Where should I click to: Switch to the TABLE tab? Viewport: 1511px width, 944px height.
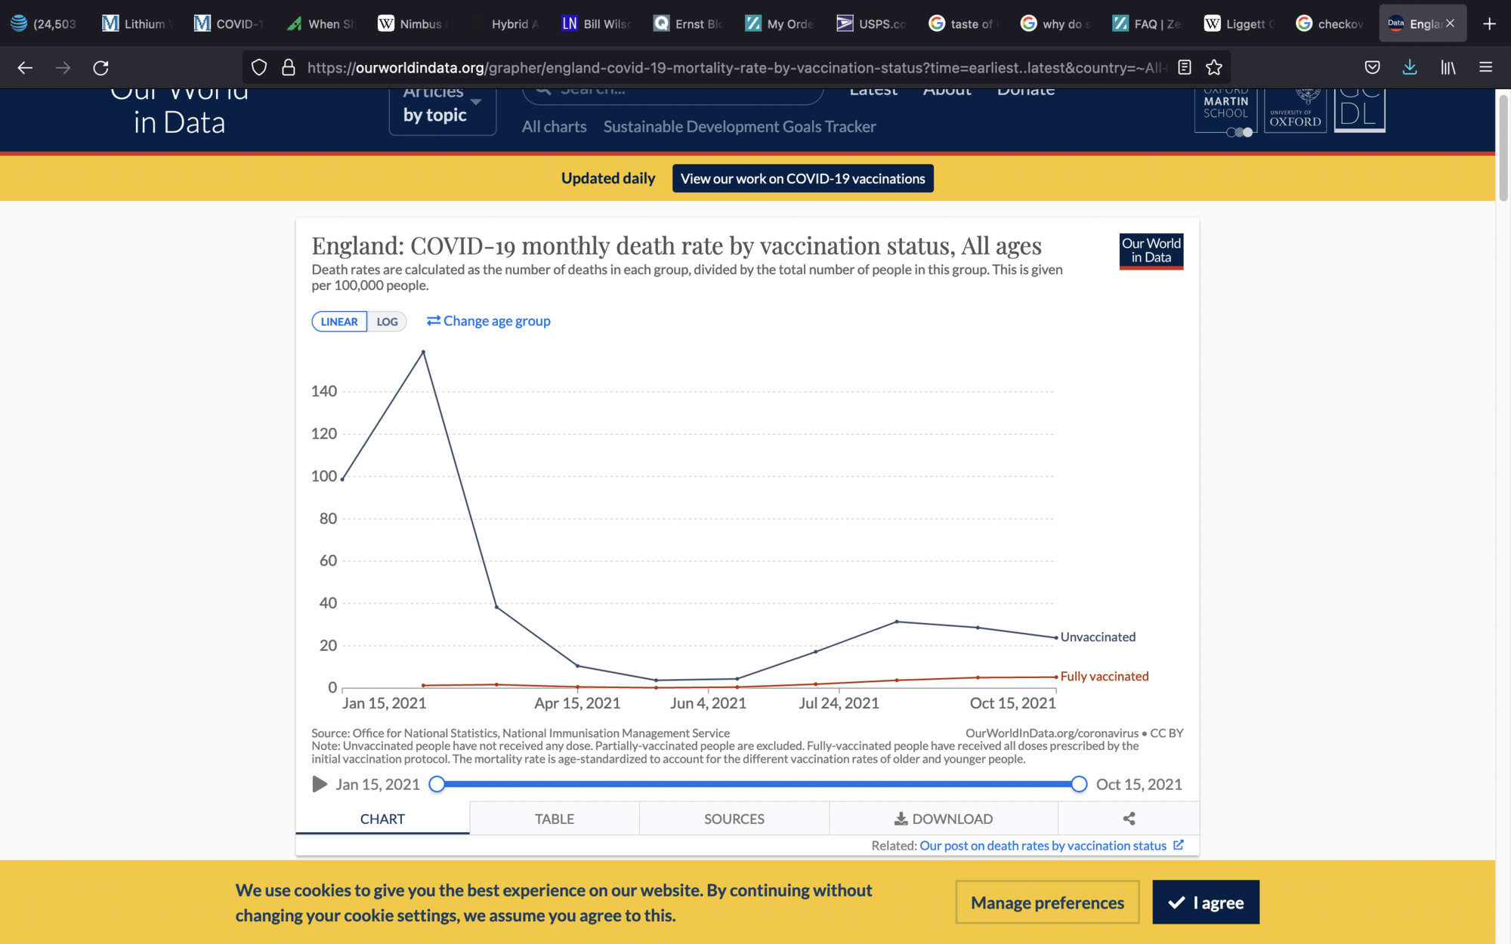pos(554,819)
